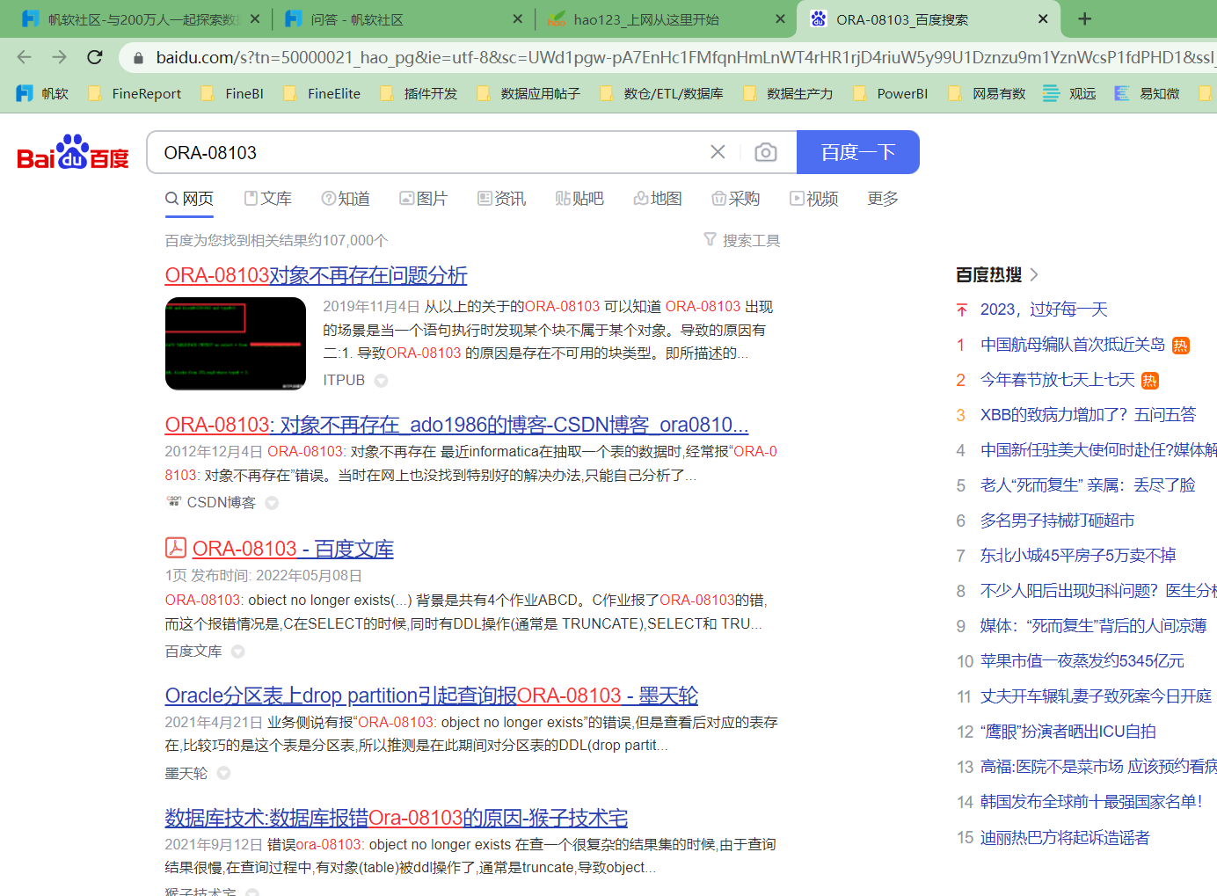The width and height of the screenshot is (1217, 896).
Task: Open hot search 2023，过好每一天
Action: 1044,310
